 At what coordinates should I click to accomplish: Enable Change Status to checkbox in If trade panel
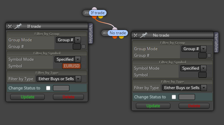click(48, 88)
